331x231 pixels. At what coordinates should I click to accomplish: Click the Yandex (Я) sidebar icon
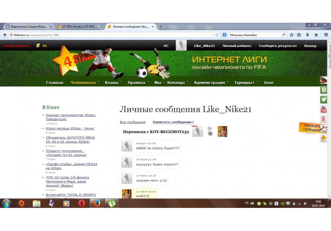pos(323,119)
